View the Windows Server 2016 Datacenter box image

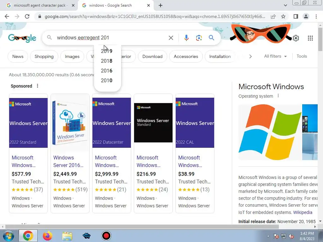70,123
